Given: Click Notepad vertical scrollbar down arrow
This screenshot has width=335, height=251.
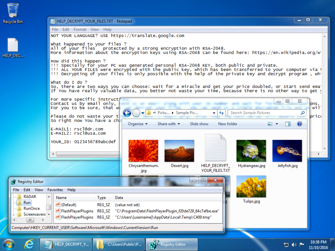Looking at the screenshot, I should click(324, 149).
